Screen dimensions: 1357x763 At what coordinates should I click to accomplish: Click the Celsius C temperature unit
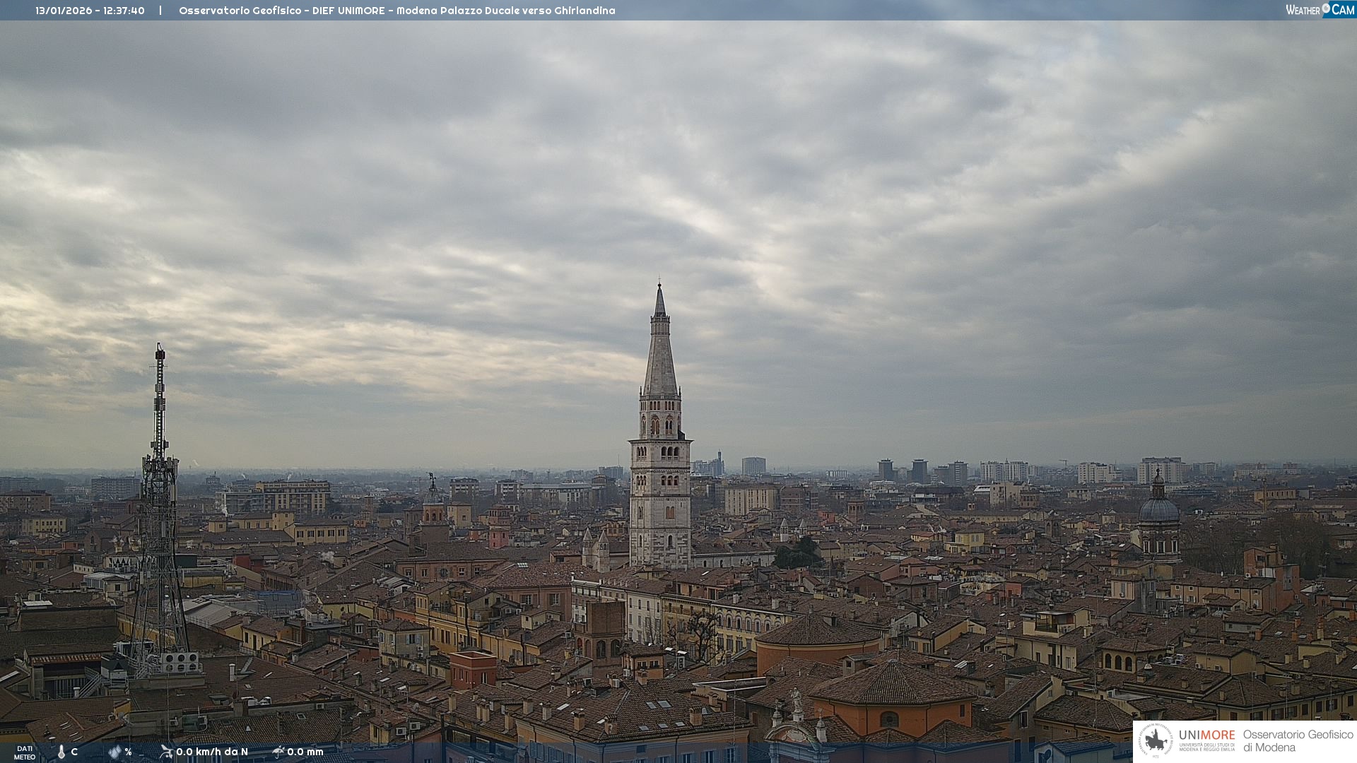pos(74,752)
